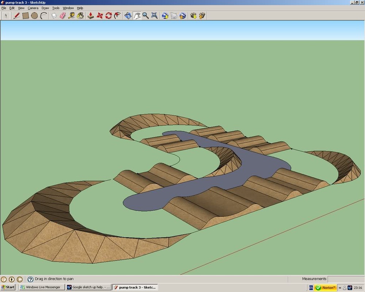Click the Measurements input box
The width and height of the screenshot is (365, 292).
345,279
